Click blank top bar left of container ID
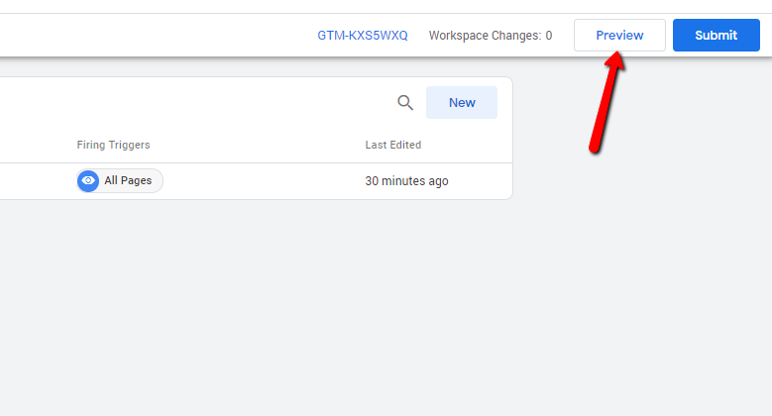This screenshot has height=416, width=772. pos(149,36)
